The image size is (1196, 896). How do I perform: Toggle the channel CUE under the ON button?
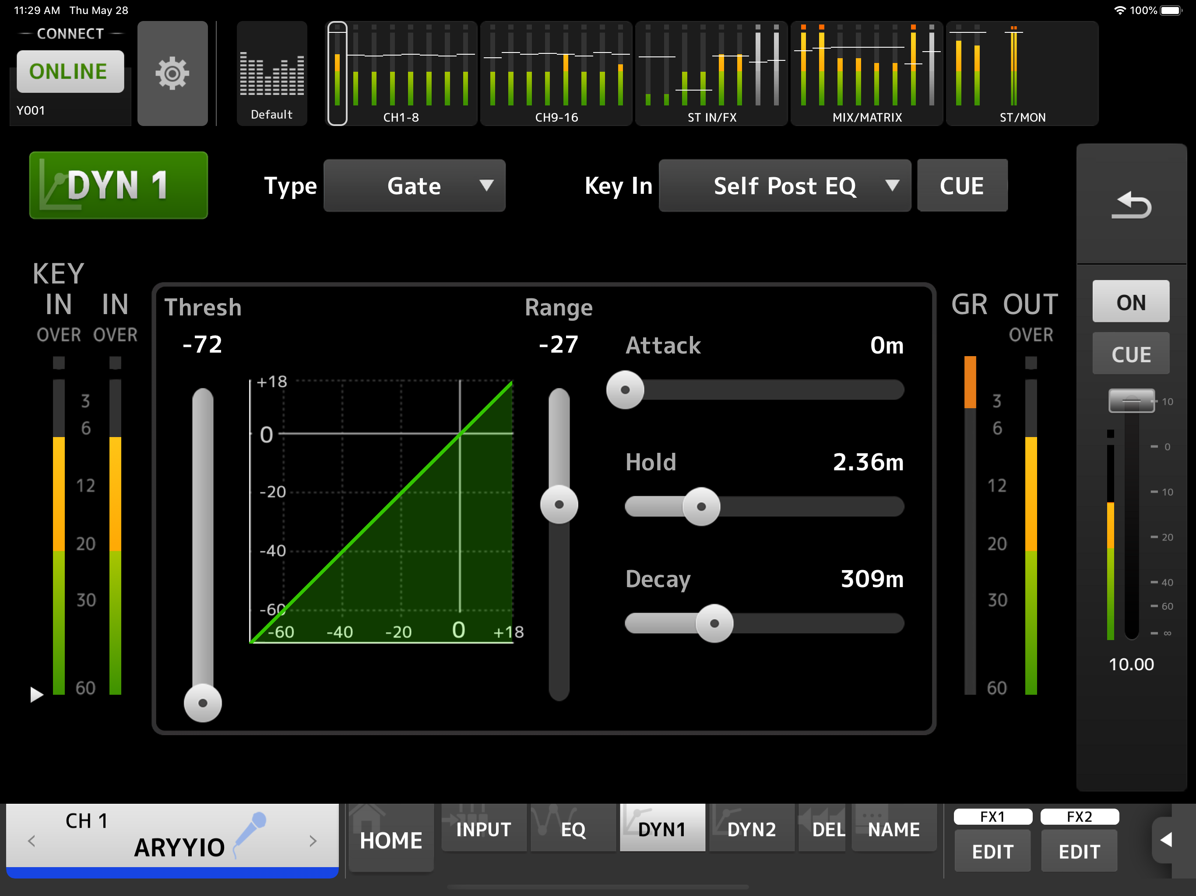[1131, 354]
